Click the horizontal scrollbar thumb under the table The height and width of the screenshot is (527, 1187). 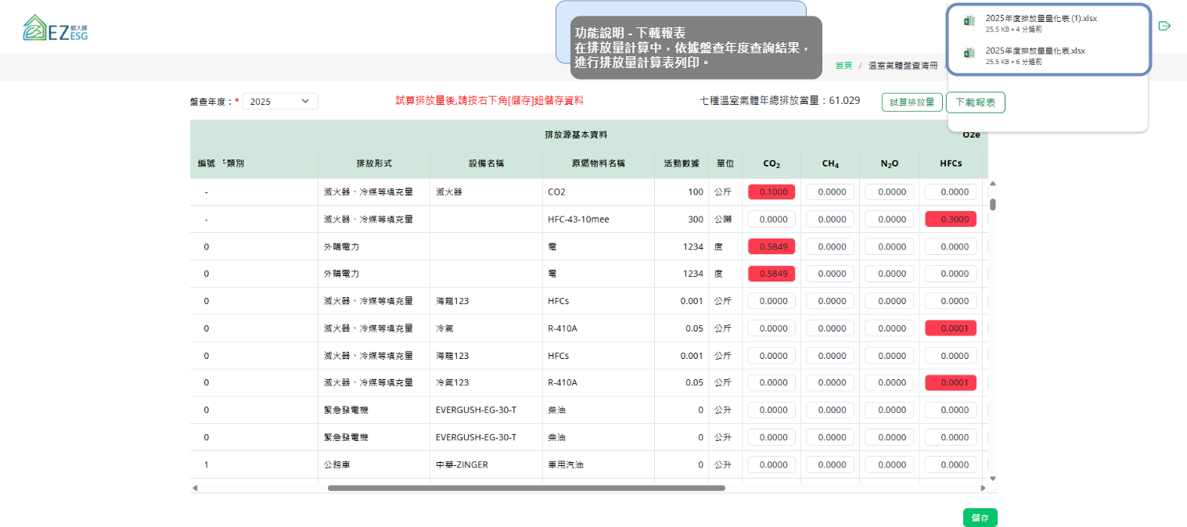(526, 488)
